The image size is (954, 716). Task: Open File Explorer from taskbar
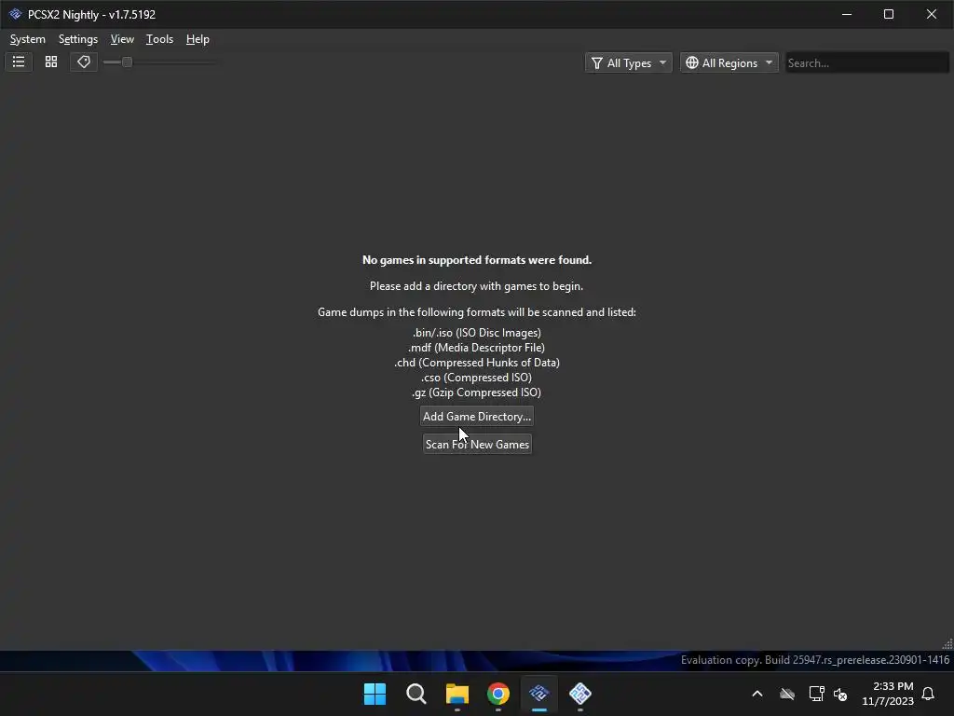point(457,694)
